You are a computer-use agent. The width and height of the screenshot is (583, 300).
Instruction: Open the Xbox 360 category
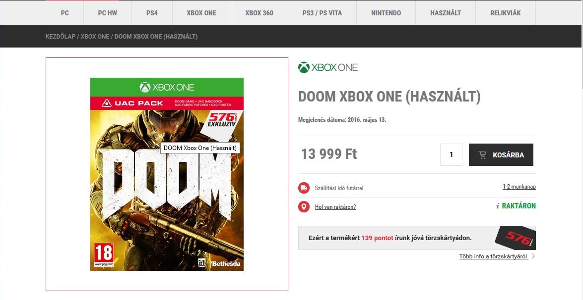259,13
